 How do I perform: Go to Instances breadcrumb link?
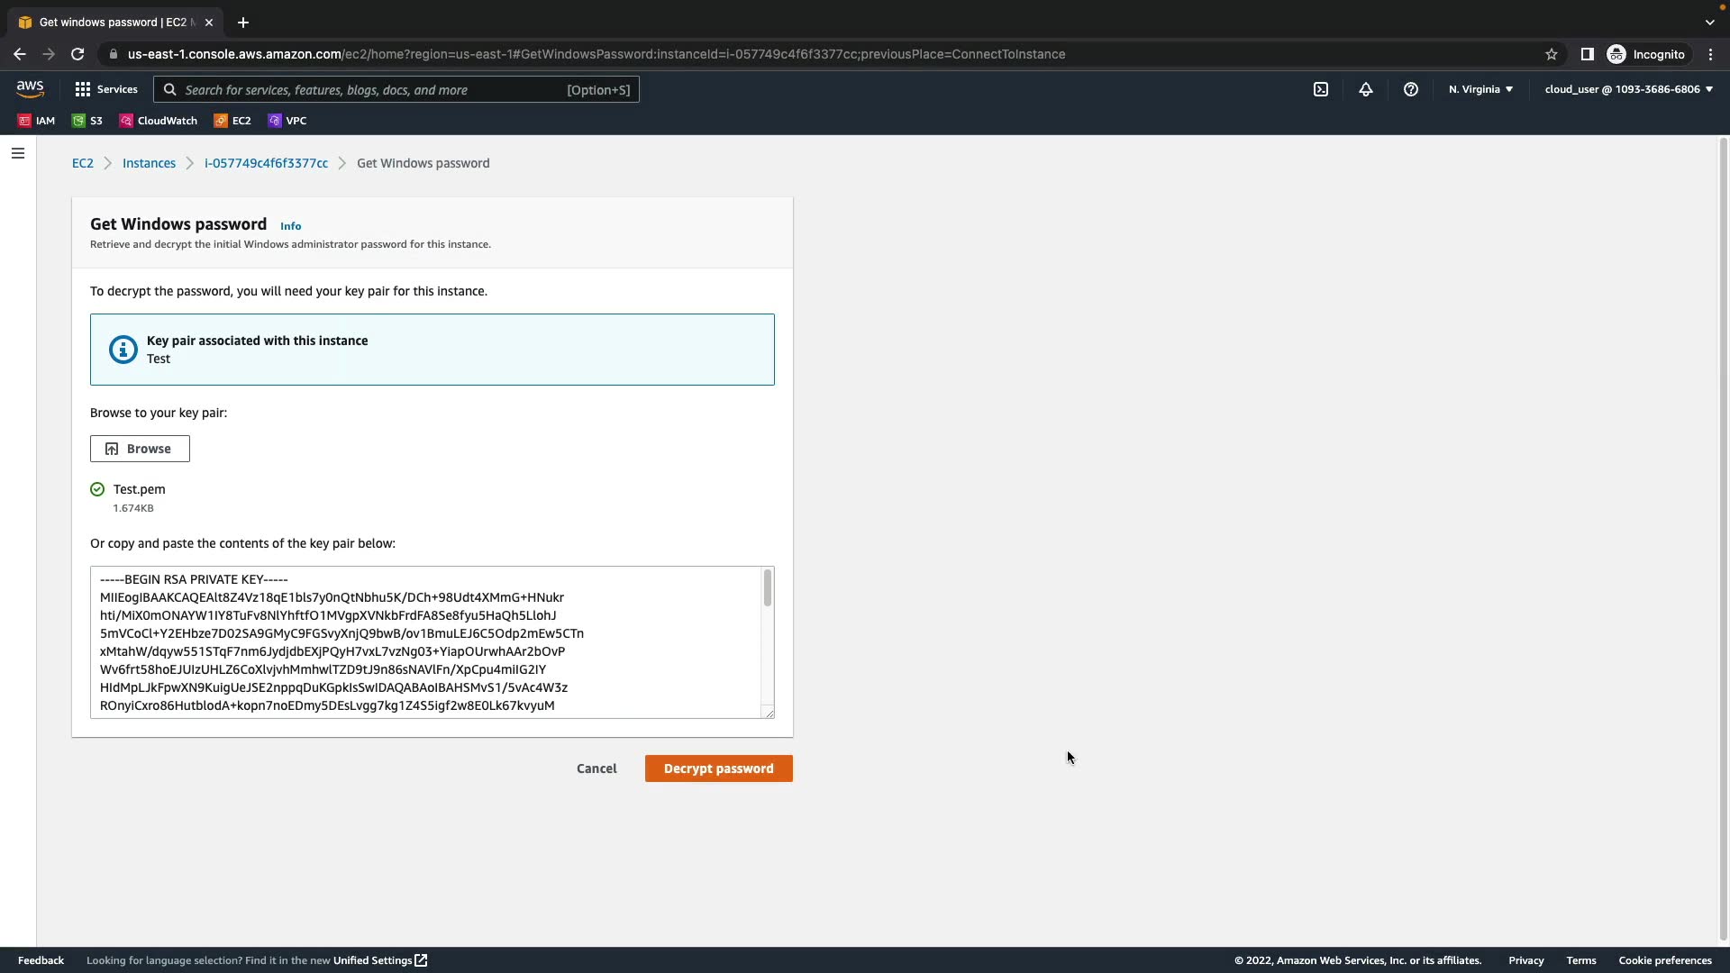149,163
